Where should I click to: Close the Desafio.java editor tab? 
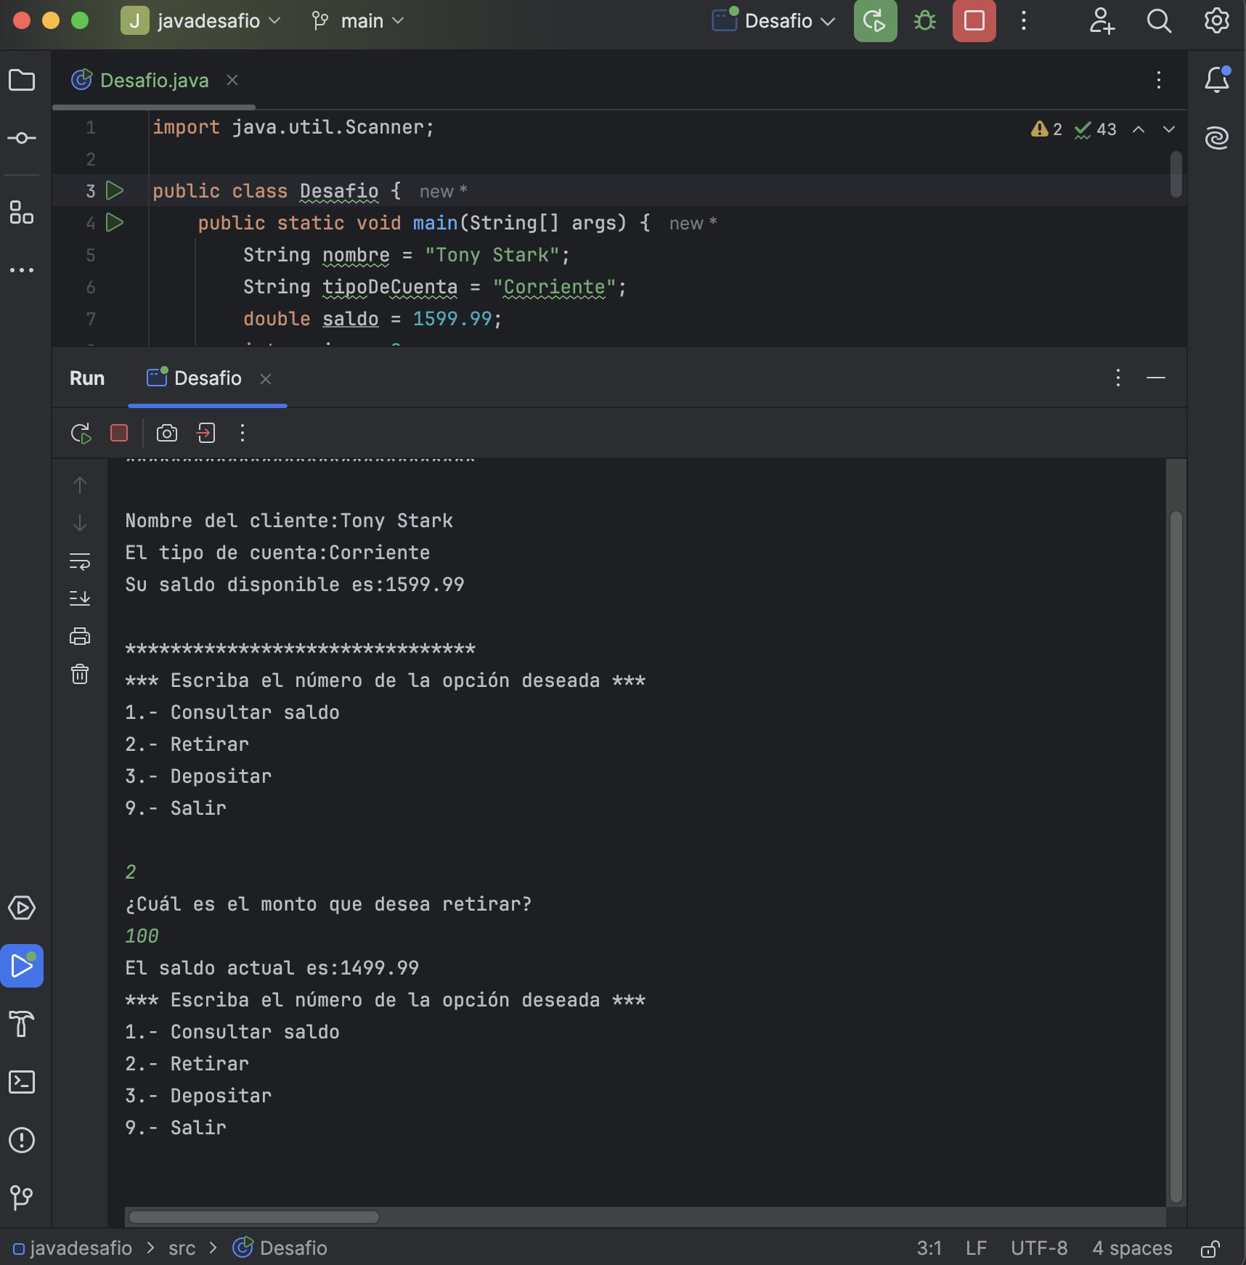(232, 80)
